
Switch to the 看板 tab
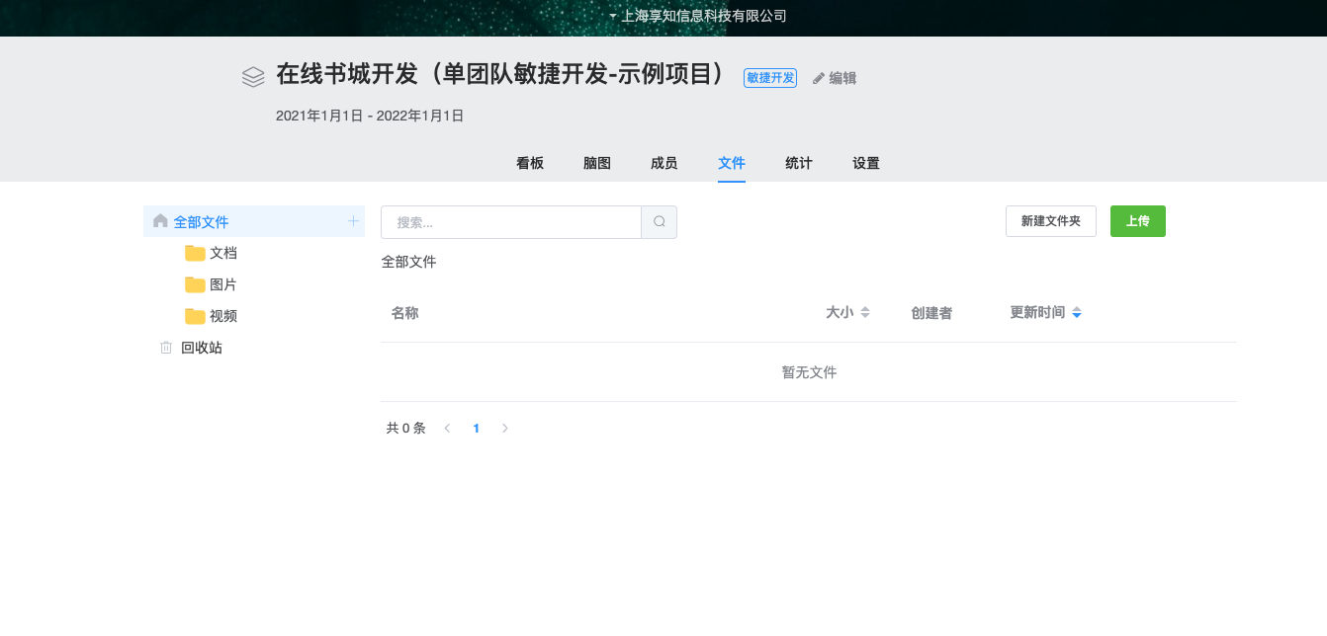coord(530,163)
